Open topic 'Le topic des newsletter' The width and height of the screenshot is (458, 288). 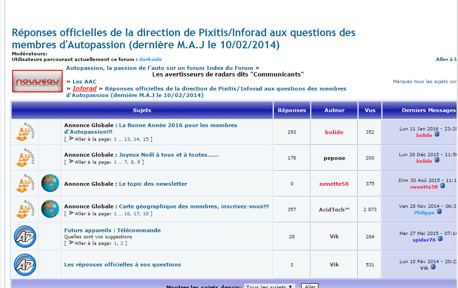(153, 184)
